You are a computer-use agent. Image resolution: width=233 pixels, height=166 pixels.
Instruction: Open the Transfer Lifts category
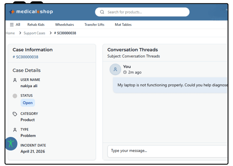coord(94,25)
